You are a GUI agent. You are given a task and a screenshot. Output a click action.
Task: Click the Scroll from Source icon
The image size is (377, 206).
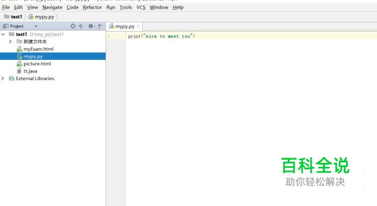pos(73,26)
